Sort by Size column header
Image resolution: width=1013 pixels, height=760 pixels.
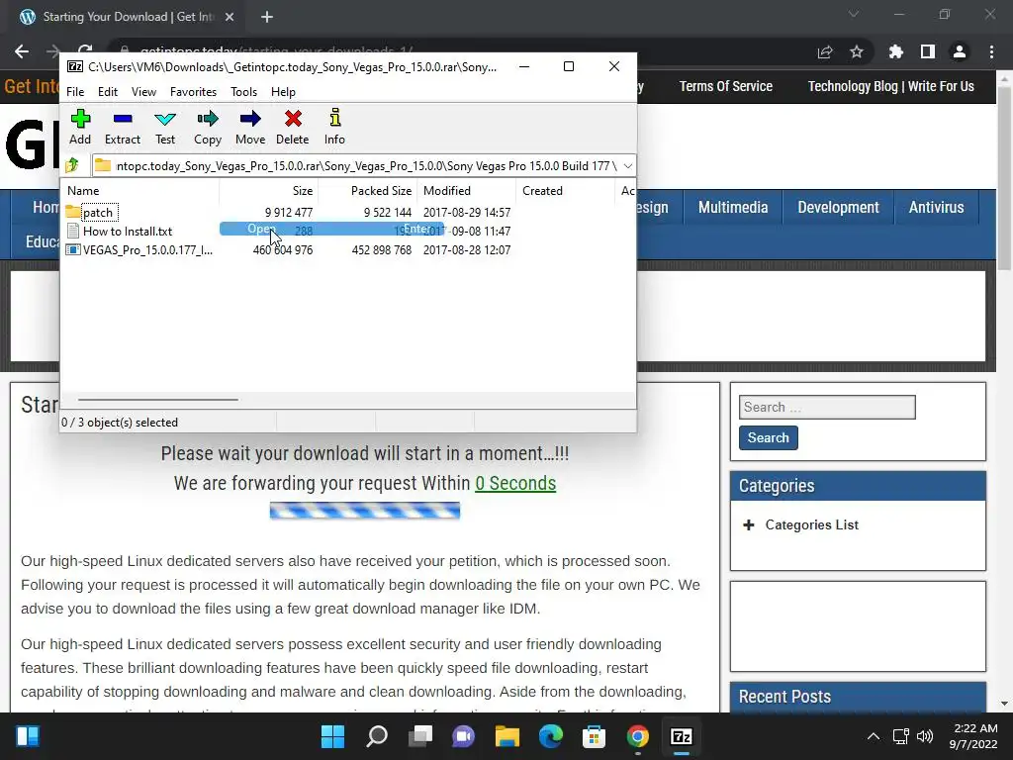coord(269,191)
